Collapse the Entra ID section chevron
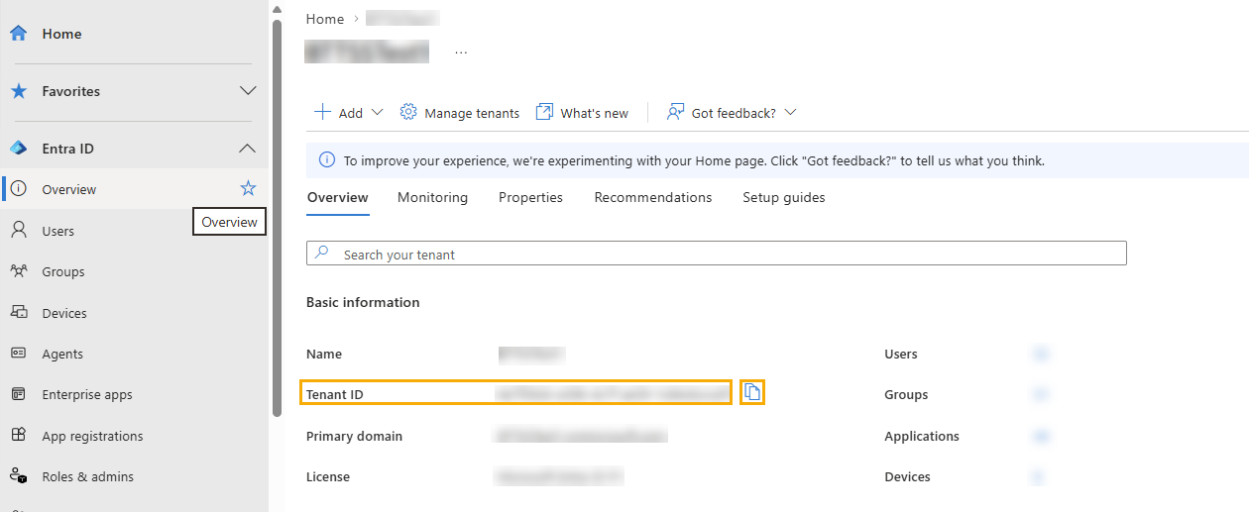The image size is (1249, 512). pyautogui.click(x=248, y=149)
